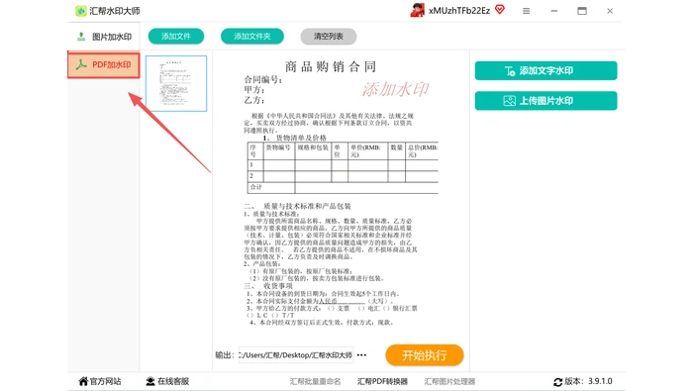The height and width of the screenshot is (391, 693).
Task: Select the PDF page thumbnail in the list
Action: pos(176,83)
